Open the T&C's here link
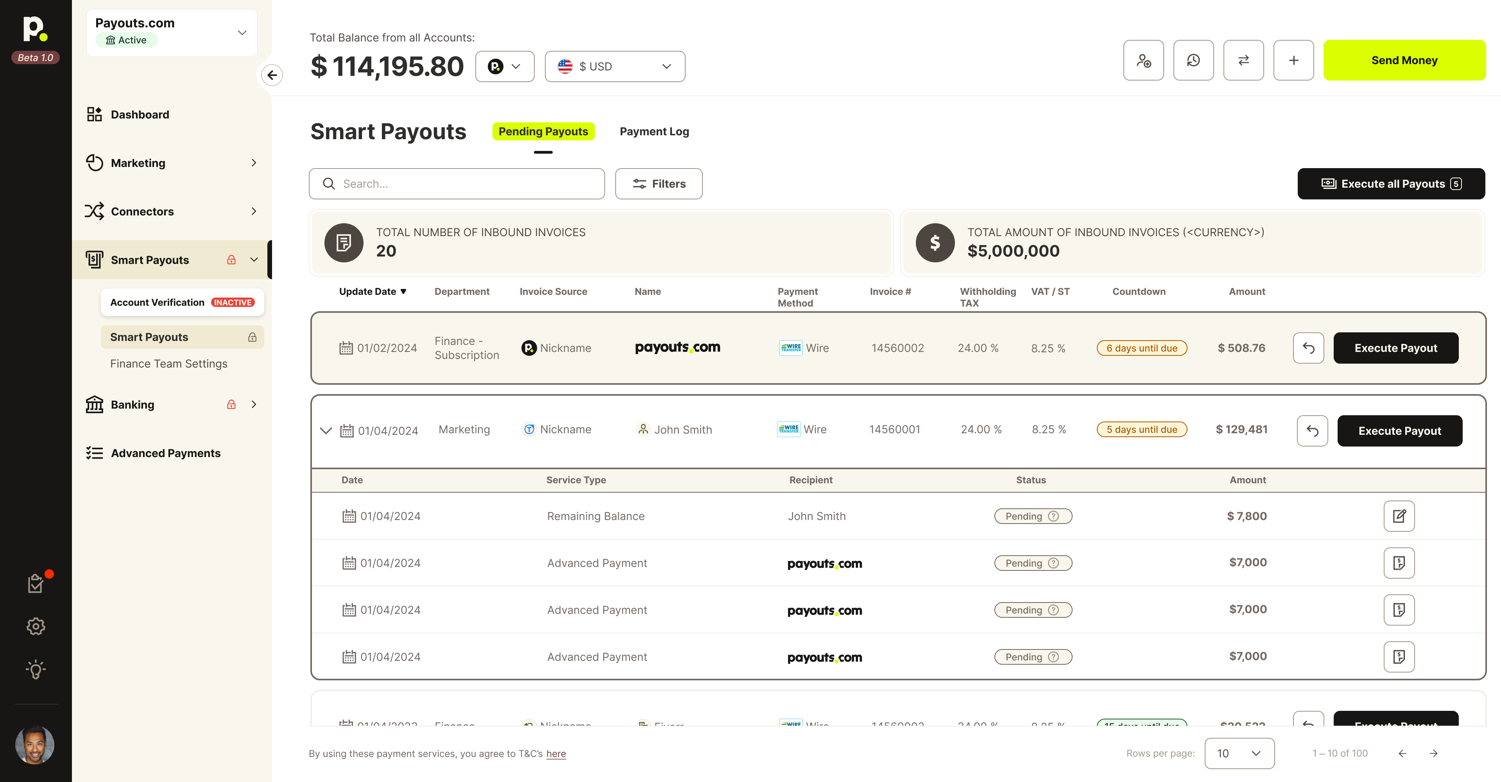 (556, 753)
